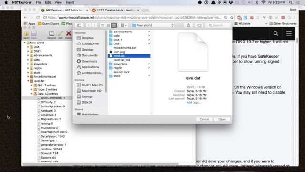The image size is (305, 172).
Task: Click the Edit pencil icon in NBTExplorer
Action: (x=61, y=34)
